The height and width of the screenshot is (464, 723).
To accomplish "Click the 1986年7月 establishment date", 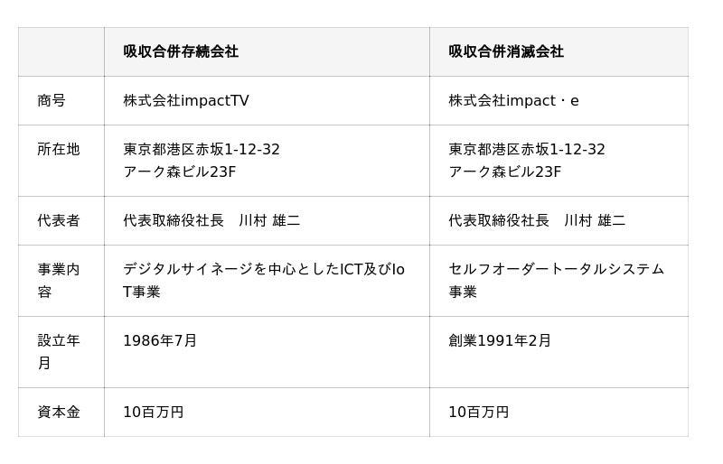I will [160, 340].
